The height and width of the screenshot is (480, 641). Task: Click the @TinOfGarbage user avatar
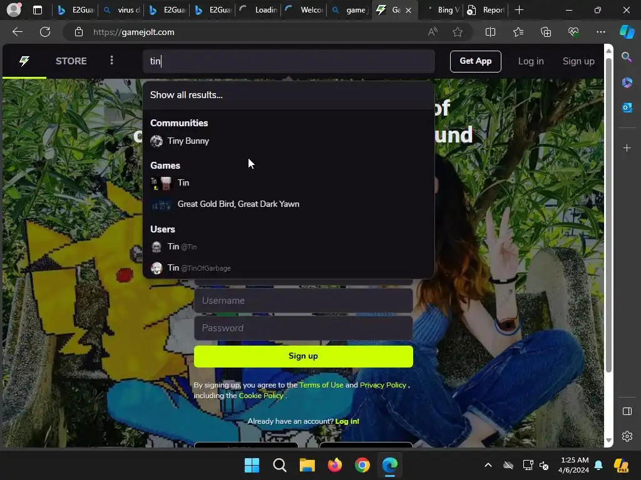[156, 268]
